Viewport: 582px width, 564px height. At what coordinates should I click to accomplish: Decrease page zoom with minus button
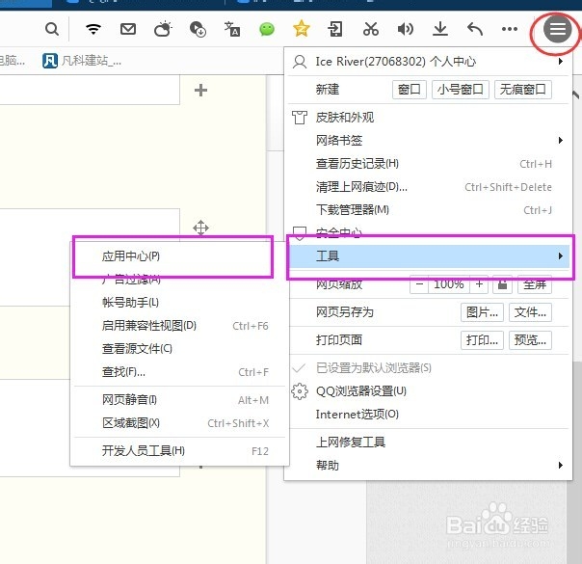click(x=419, y=284)
